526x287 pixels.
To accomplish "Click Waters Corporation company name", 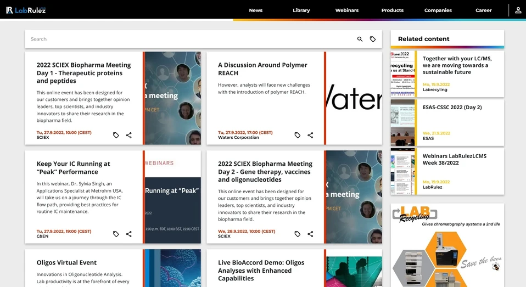I will pos(238,138).
